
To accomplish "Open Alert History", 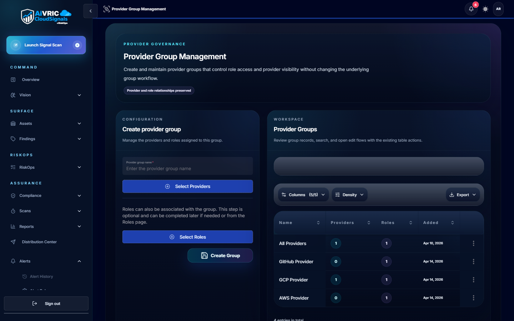I will coord(41,276).
